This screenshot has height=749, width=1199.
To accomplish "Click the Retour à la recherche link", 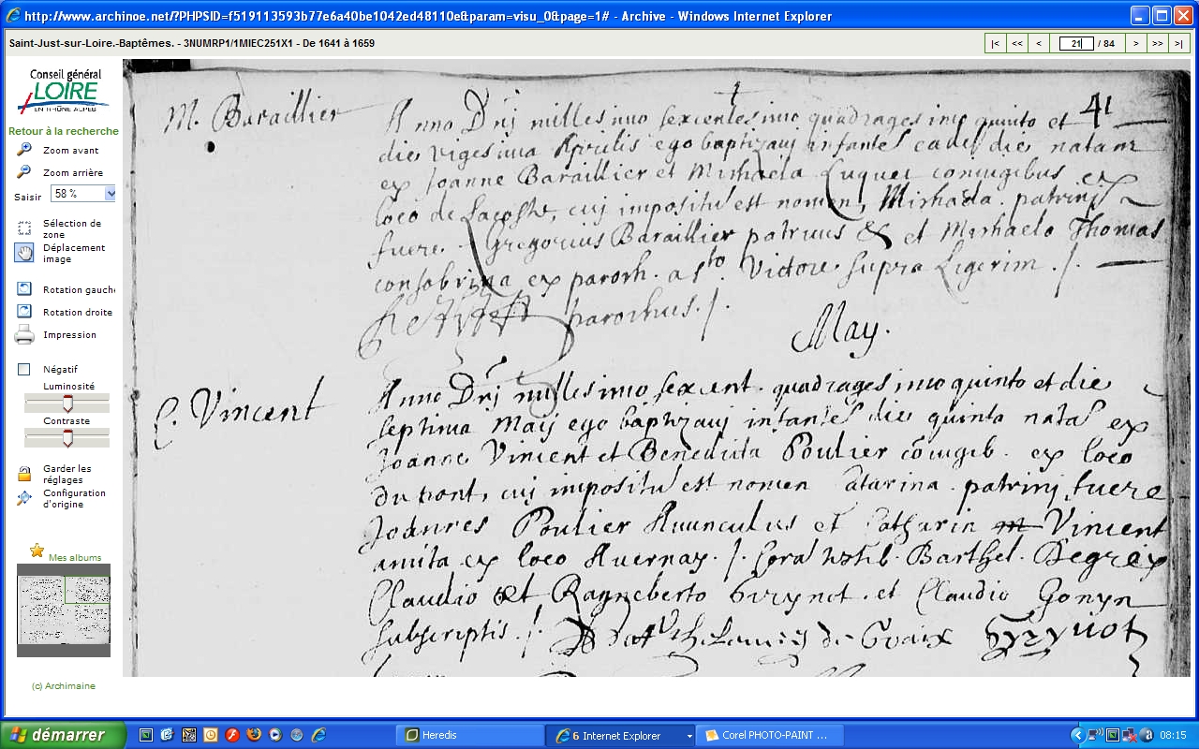I will coord(64,131).
